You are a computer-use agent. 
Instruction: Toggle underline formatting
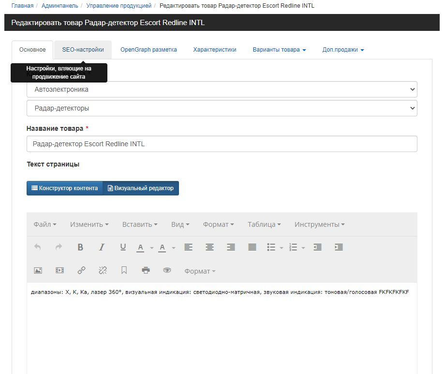pyautogui.click(x=123, y=247)
